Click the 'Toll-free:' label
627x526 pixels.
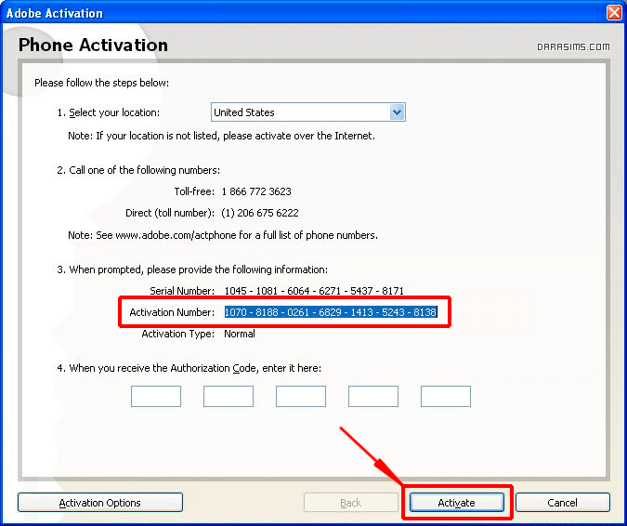tap(194, 191)
